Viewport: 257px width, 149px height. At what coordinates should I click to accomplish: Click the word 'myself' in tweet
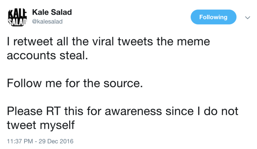[x=57, y=126]
